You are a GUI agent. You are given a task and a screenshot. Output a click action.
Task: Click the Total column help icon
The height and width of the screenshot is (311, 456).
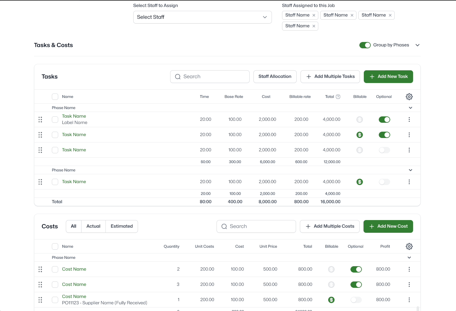coord(338,97)
